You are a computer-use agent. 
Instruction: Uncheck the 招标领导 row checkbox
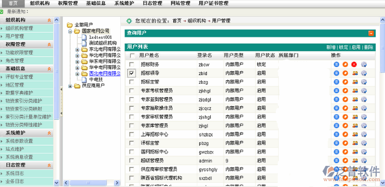tap(131, 73)
